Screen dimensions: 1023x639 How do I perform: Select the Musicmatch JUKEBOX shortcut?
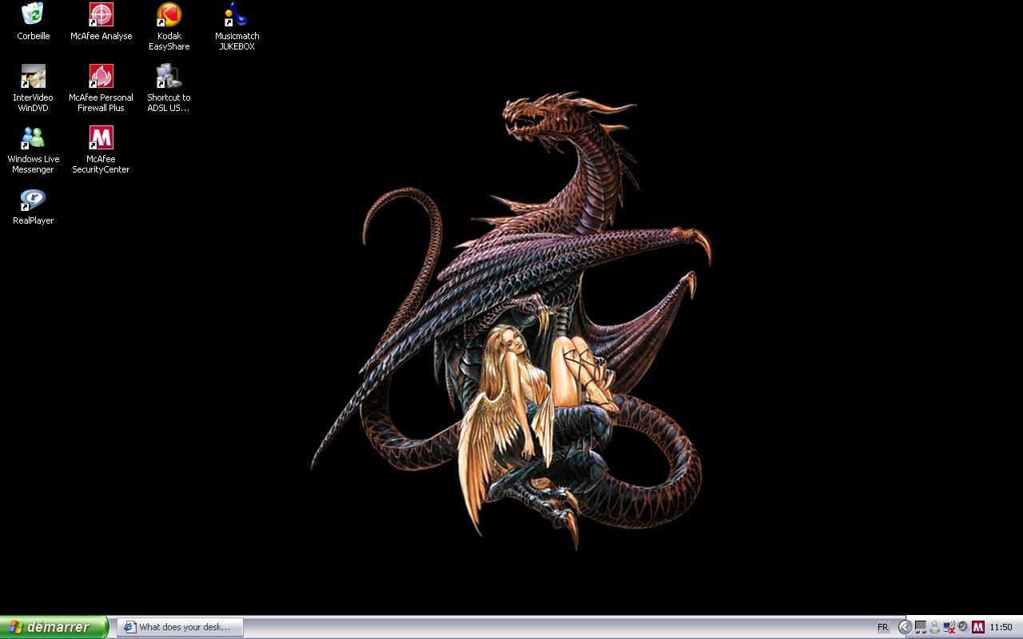click(x=237, y=15)
